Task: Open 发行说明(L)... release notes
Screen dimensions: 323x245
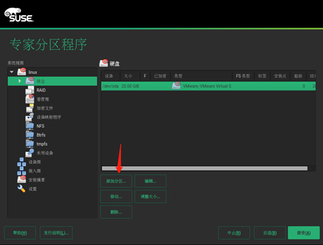Action: [56, 233]
